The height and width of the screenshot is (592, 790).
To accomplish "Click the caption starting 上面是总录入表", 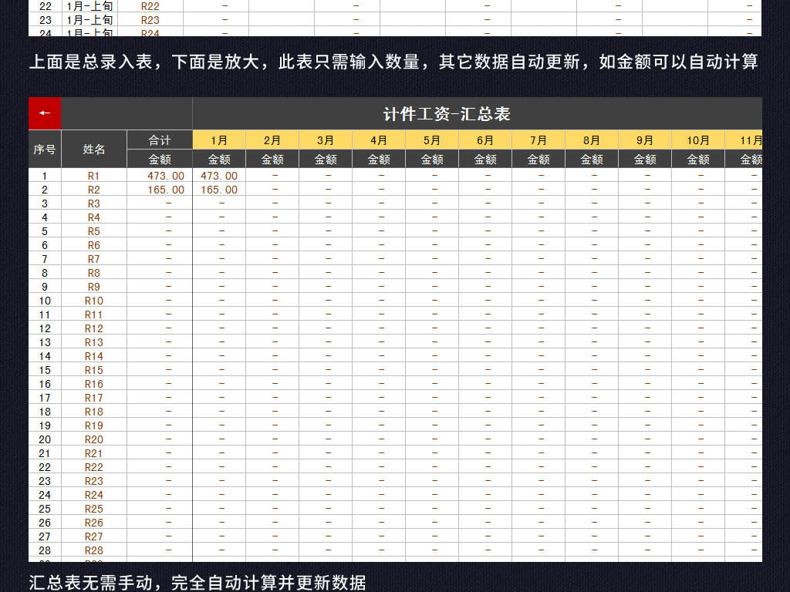I will [393, 62].
